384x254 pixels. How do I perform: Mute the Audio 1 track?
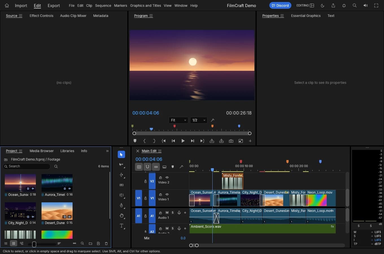pyautogui.click(x=167, y=213)
